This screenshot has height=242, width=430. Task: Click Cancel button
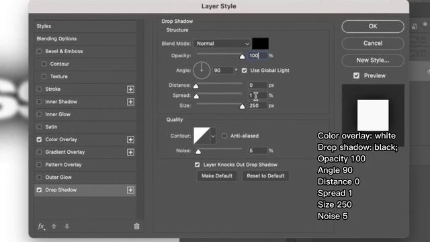pyautogui.click(x=373, y=43)
